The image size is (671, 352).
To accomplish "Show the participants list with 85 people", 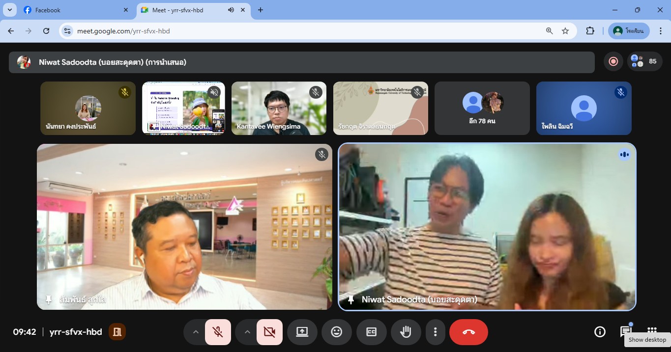I will pos(644,61).
